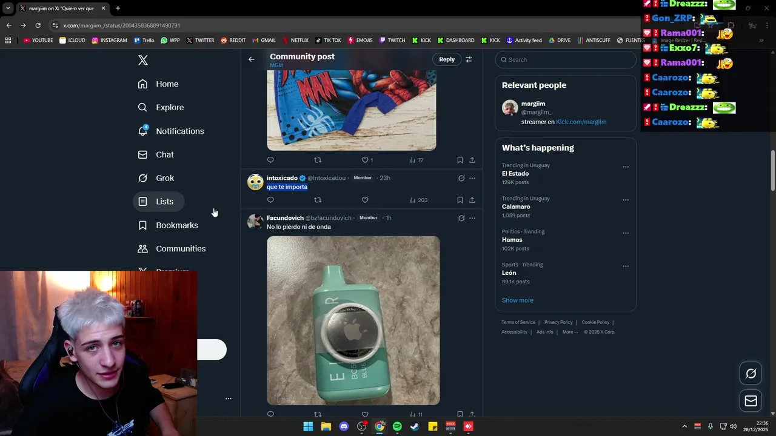Close the margiim on X tab
This screenshot has width=776, height=436.
coord(103,8)
